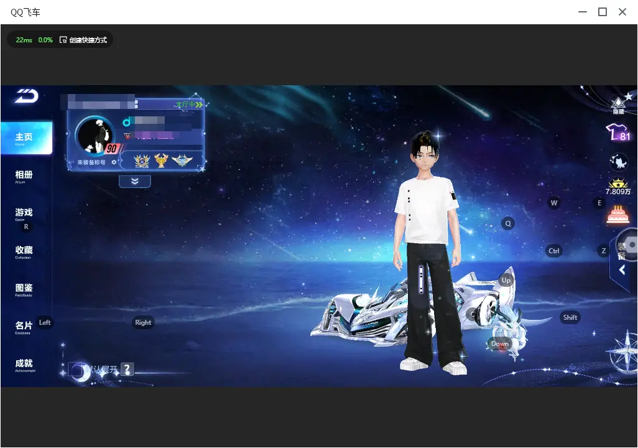Click the Z key overlay button

(604, 251)
